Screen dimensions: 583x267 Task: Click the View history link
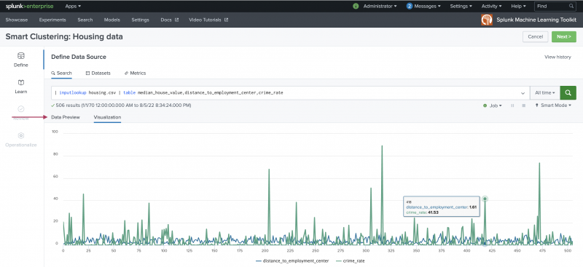557,57
